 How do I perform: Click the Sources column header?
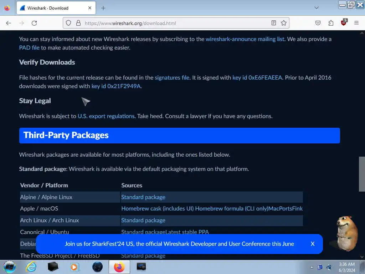(x=132, y=186)
